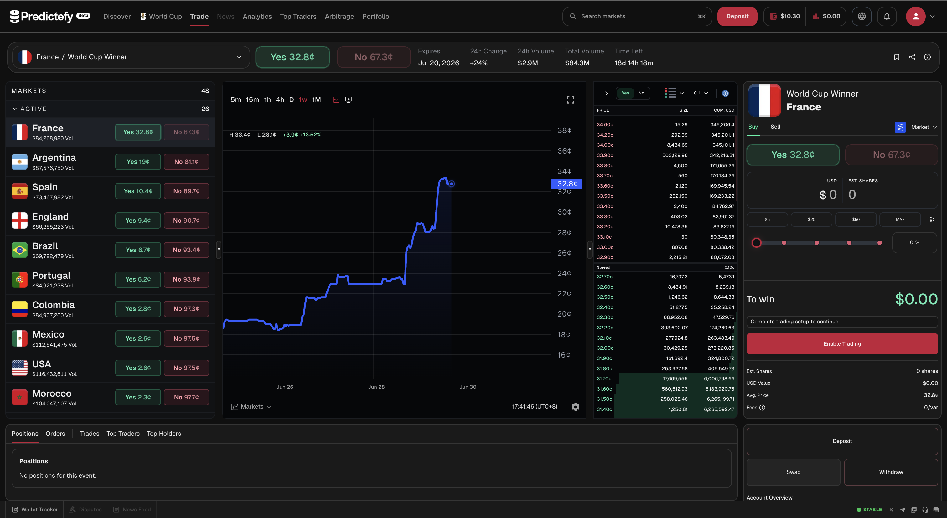The width and height of the screenshot is (947, 518).
Task: Open the Market order type dropdown
Action: [x=924, y=127]
